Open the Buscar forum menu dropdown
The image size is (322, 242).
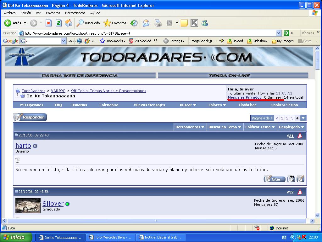tap(188, 105)
